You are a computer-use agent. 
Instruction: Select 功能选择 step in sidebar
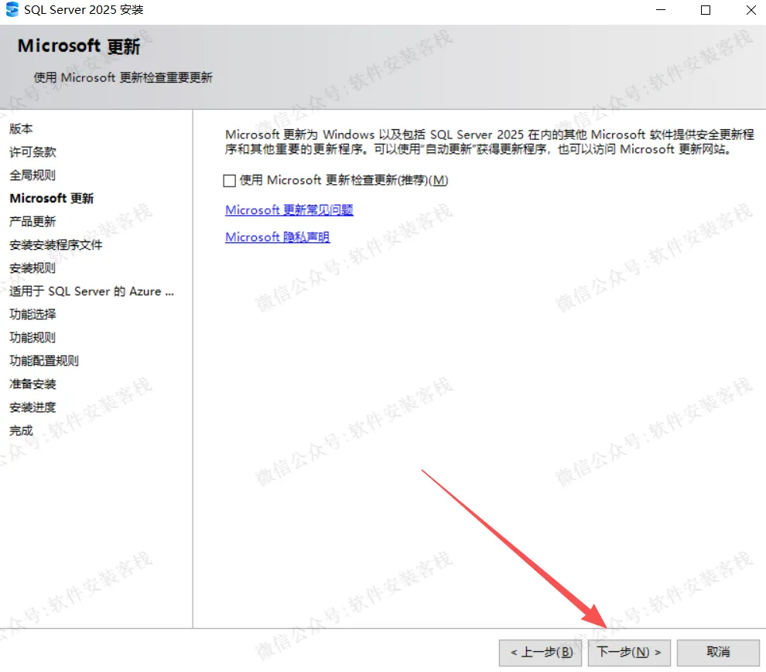click(x=32, y=314)
